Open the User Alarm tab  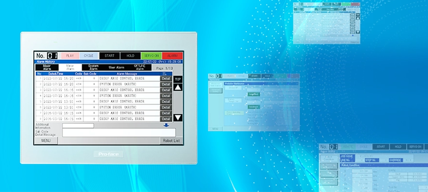[116, 68]
